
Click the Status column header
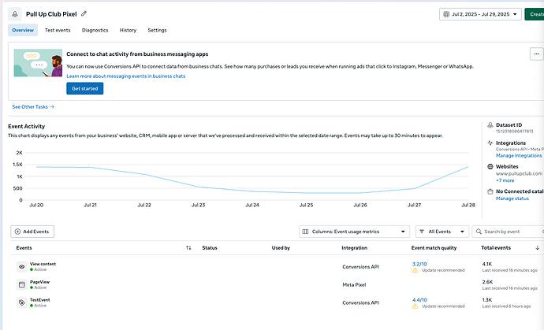[x=210, y=248]
